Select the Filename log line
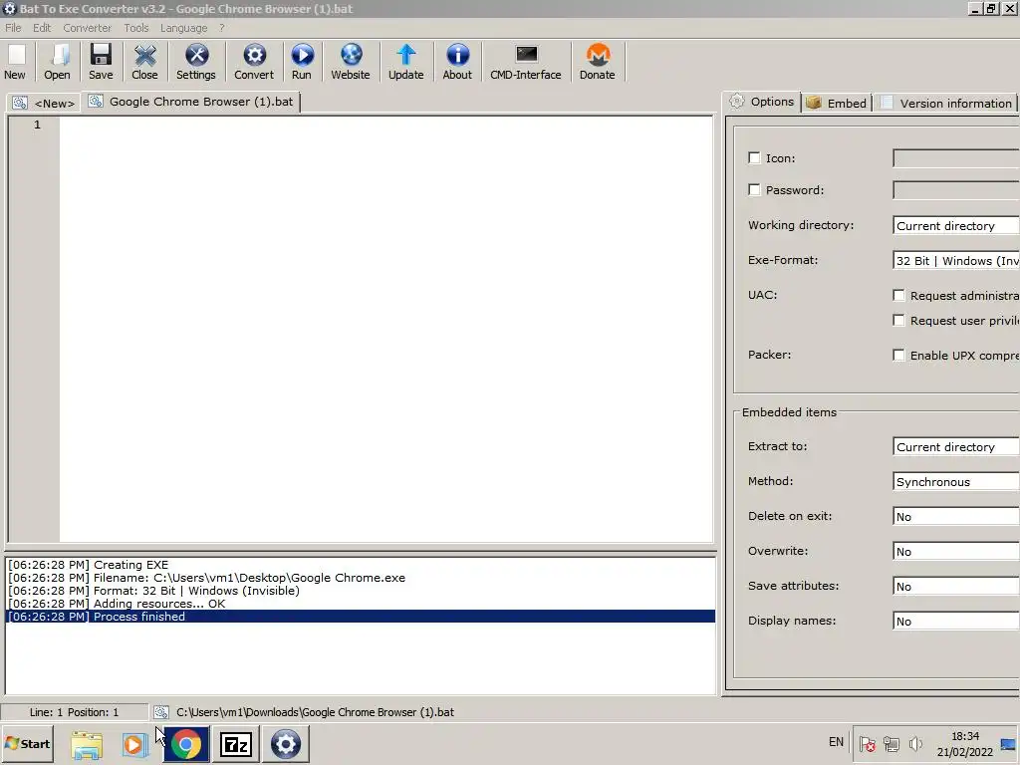 361,578
